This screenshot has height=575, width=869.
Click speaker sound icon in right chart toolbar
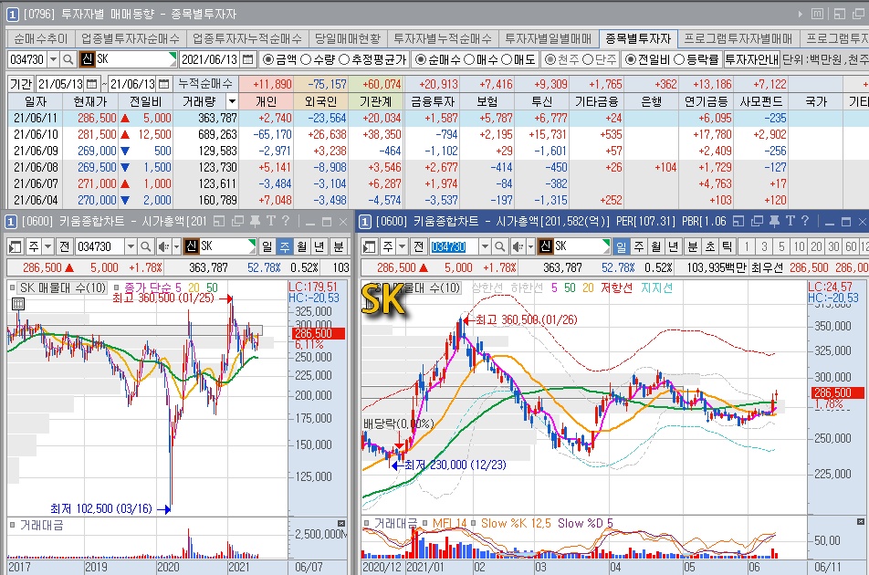tap(518, 246)
